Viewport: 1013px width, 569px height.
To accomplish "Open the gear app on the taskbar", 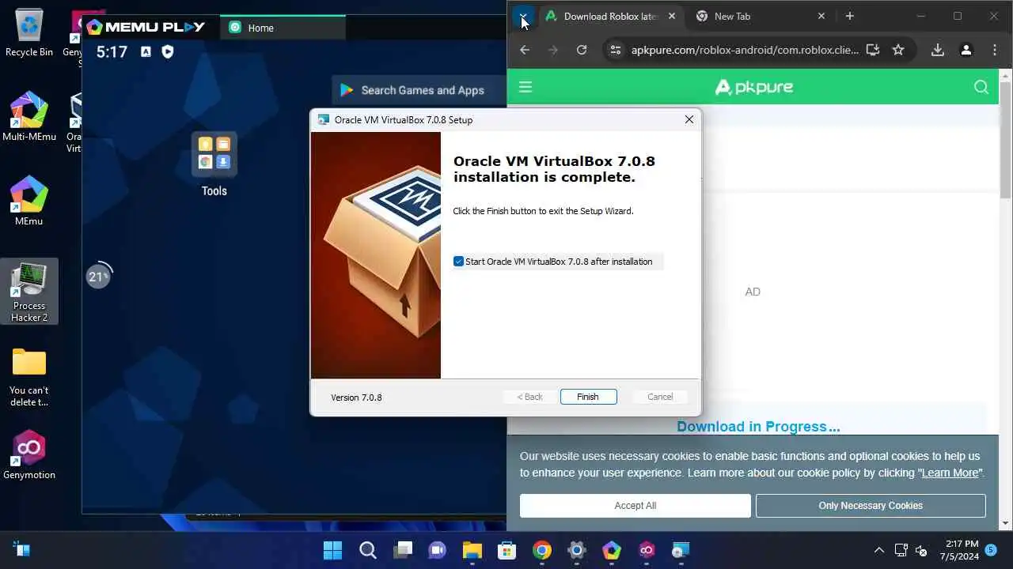I will (577, 550).
